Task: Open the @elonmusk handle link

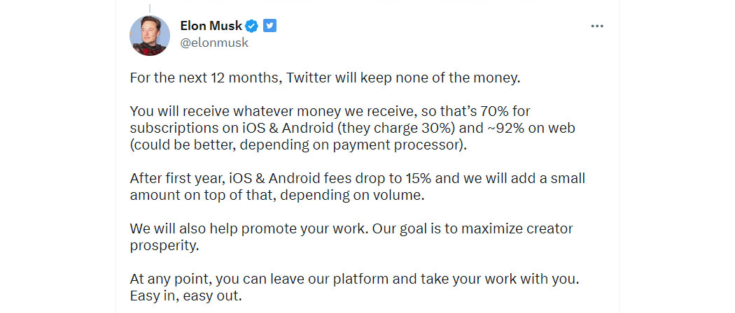Action: pos(214,43)
